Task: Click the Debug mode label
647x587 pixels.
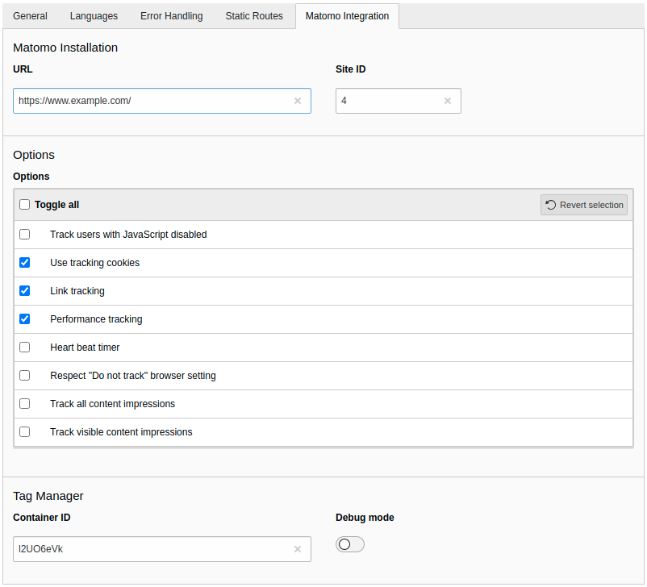Action: 365,518
